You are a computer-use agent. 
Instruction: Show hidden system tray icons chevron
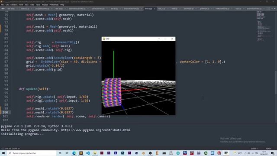point(245,153)
